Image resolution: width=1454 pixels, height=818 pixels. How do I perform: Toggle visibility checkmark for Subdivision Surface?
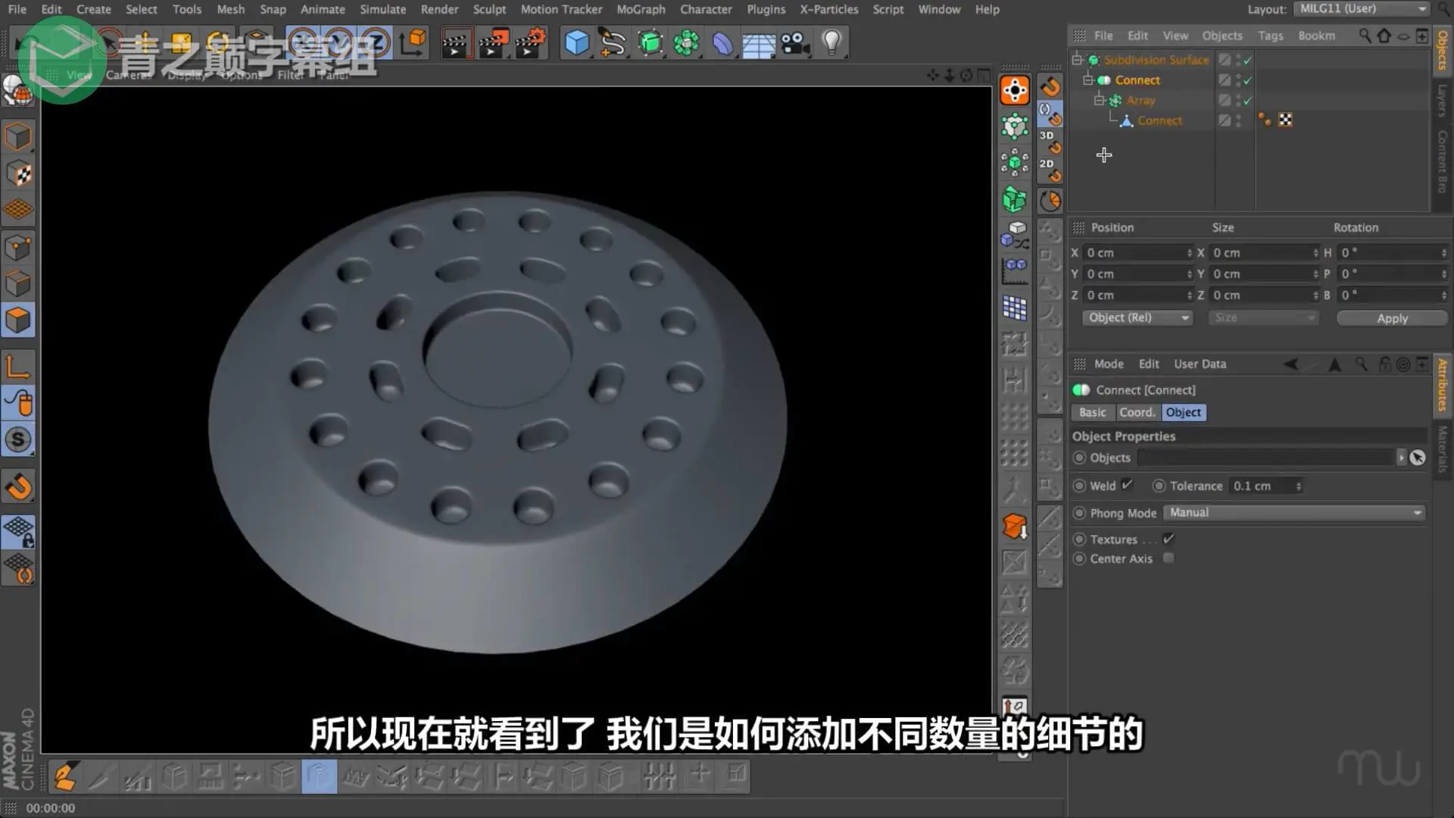pos(1247,60)
